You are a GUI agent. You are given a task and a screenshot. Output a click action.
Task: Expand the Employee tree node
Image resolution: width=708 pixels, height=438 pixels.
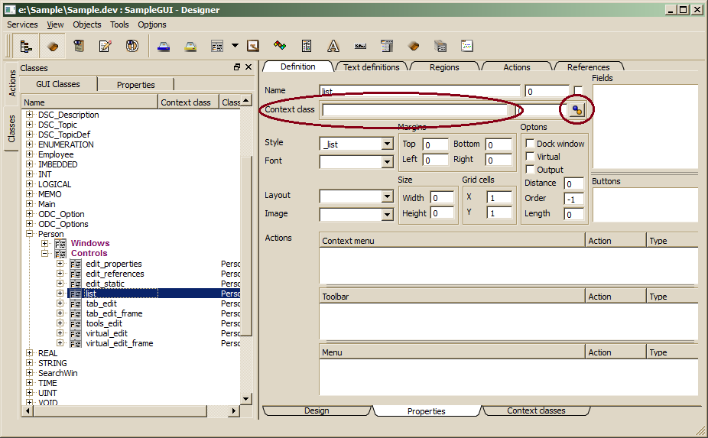31,154
